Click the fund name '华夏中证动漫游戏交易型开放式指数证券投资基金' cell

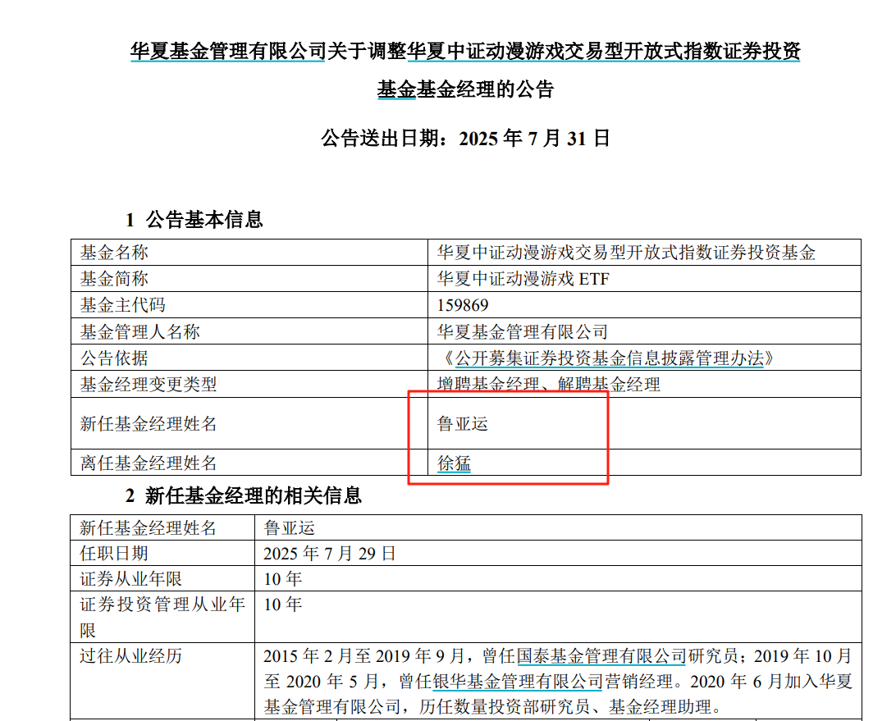[644, 253]
